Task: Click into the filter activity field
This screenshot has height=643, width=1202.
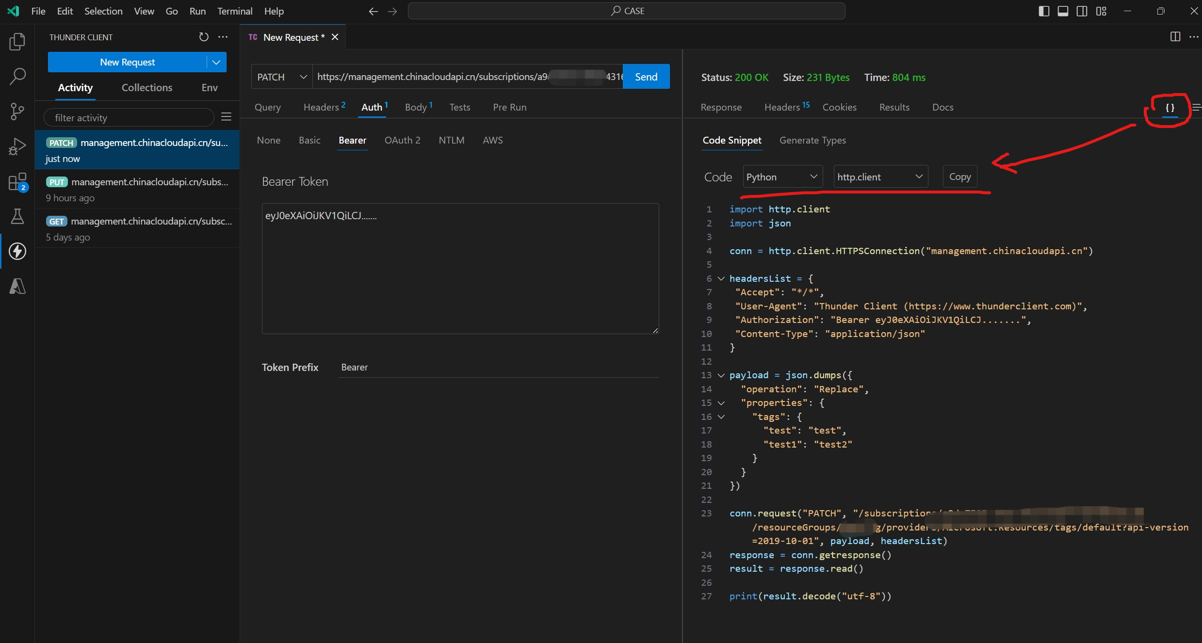Action: (129, 117)
